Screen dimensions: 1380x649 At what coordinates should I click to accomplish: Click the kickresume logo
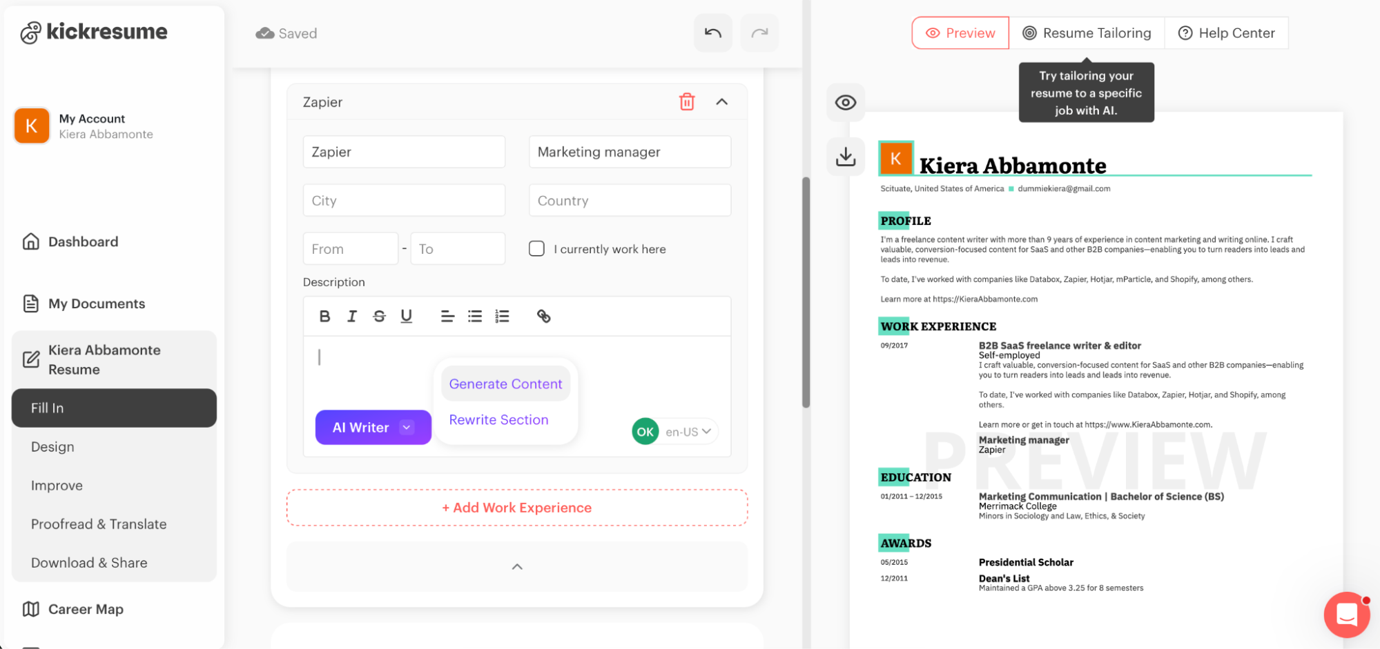click(94, 32)
